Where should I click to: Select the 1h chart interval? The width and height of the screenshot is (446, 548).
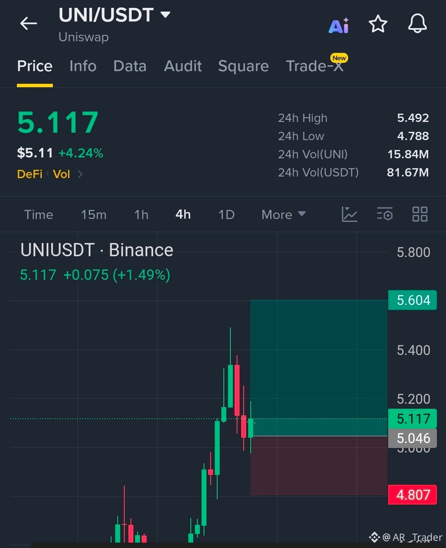pyautogui.click(x=141, y=214)
